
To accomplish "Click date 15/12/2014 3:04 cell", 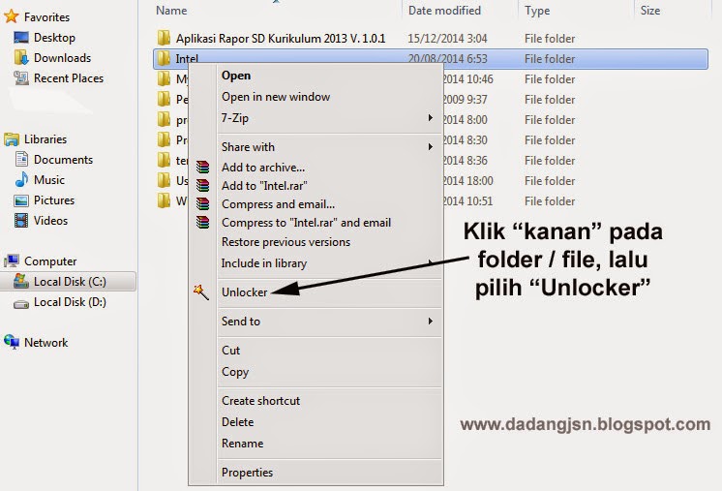I will (447, 38).
